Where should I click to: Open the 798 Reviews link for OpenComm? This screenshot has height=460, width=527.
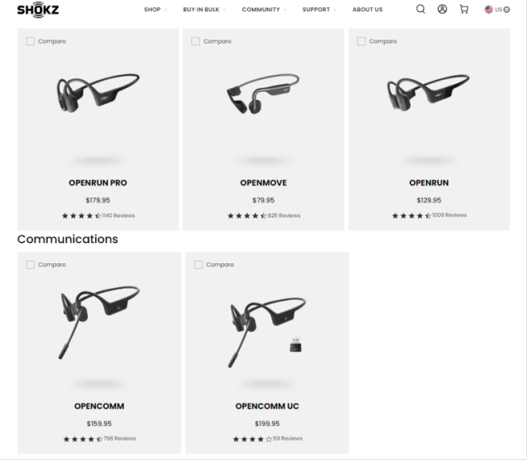tap(120, 438)
